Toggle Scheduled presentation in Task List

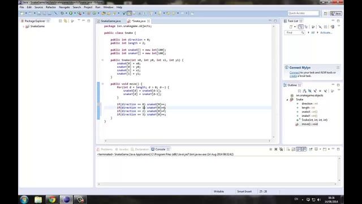click(306, 27)
